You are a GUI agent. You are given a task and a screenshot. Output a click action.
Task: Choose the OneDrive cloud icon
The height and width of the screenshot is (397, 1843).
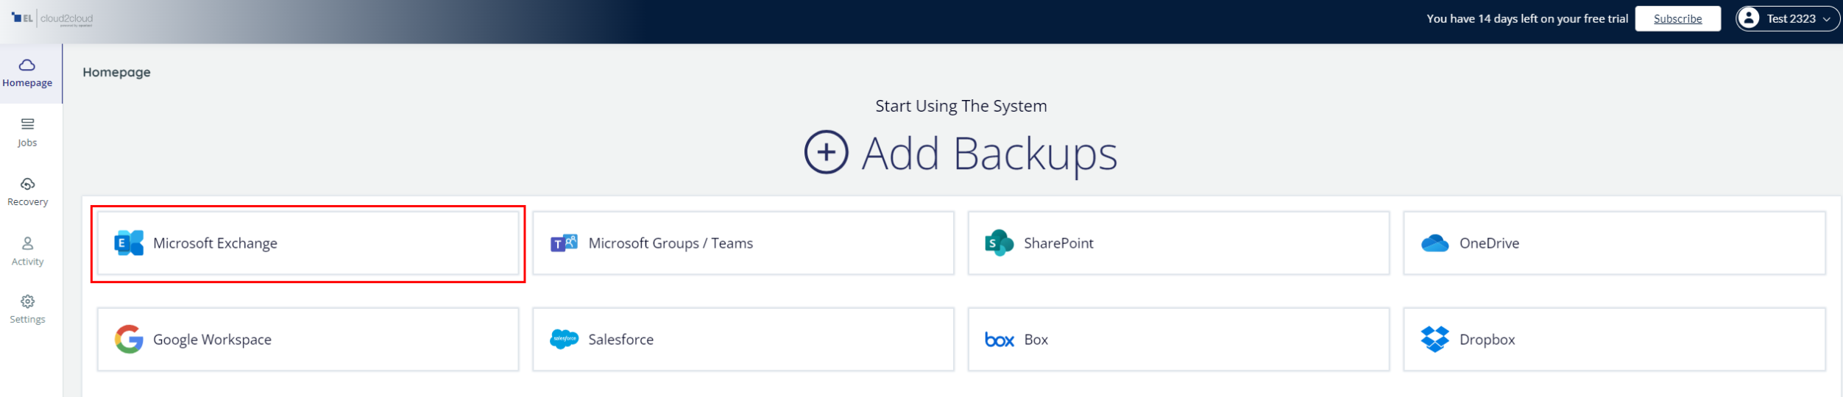click(x=1435, y=243)
